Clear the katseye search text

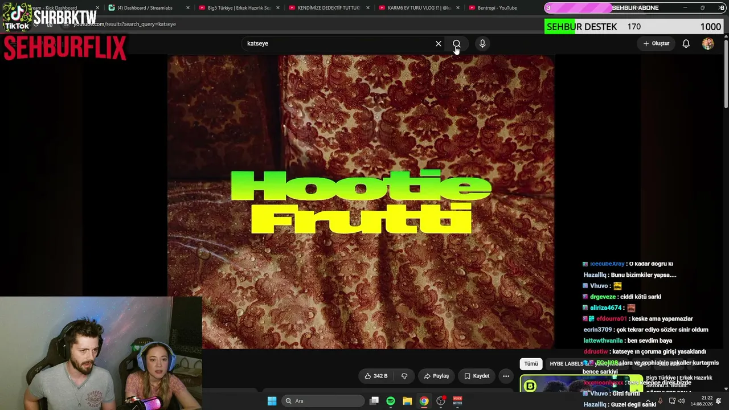[x=439, y=44]
